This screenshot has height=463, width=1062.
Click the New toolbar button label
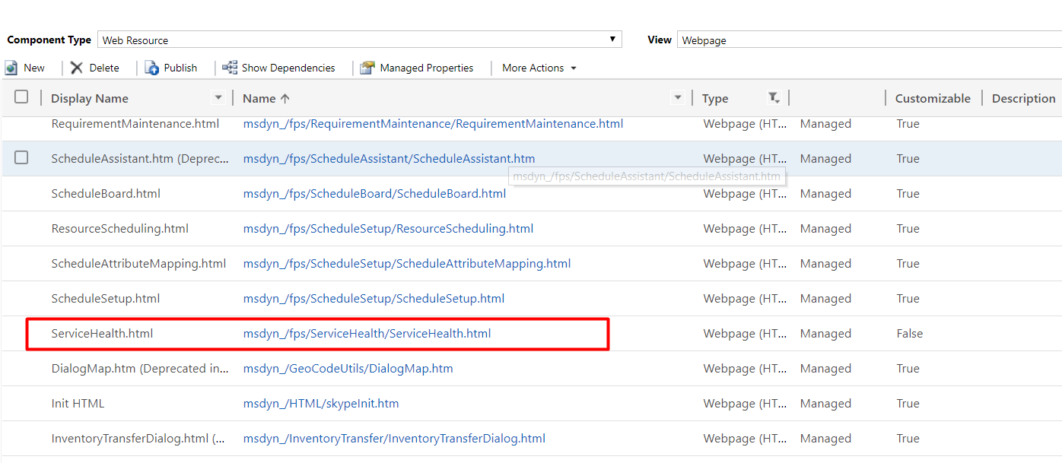[34, 68]
